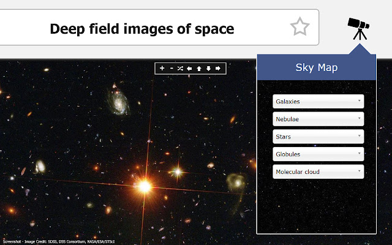Screen dimensions: 392x245
Task: Click the zoom in plus icon
Action: click(x=162, y=68)
